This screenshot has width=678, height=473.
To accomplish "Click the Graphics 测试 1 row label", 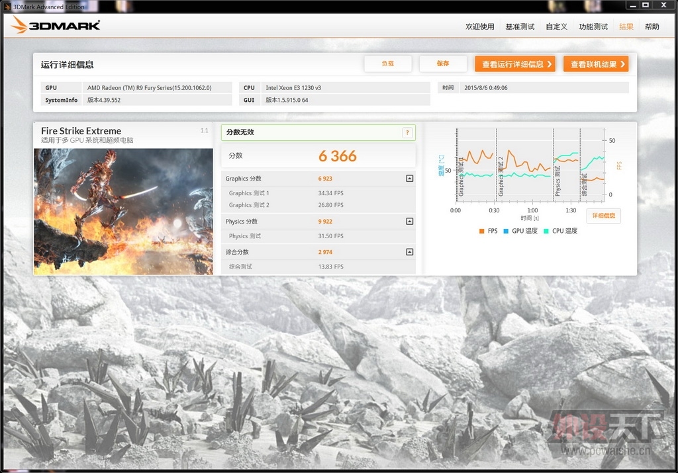I will point(249,193).
